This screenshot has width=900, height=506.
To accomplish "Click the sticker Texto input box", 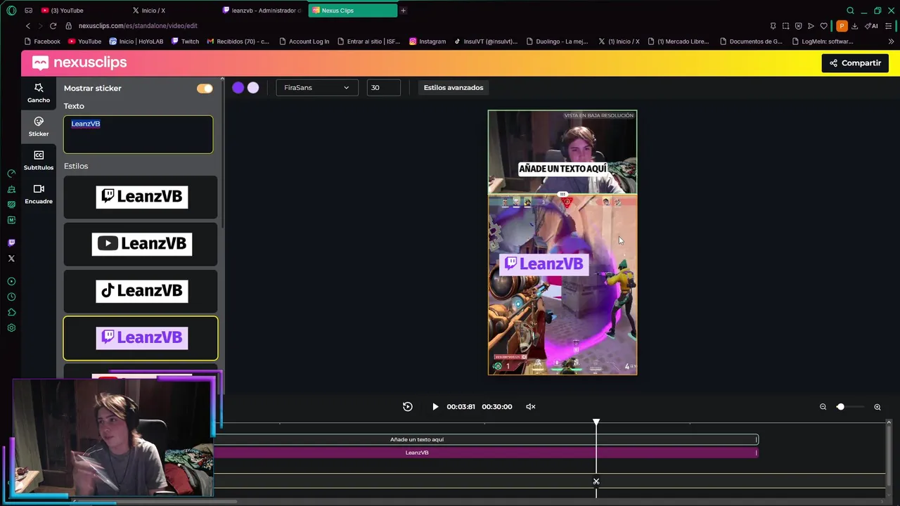I will (139, 134).
